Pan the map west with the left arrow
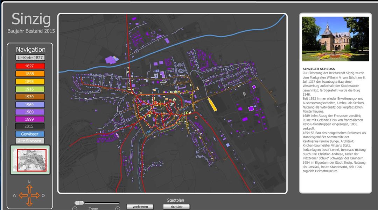 pyautogui.click(x=22, y=195)
